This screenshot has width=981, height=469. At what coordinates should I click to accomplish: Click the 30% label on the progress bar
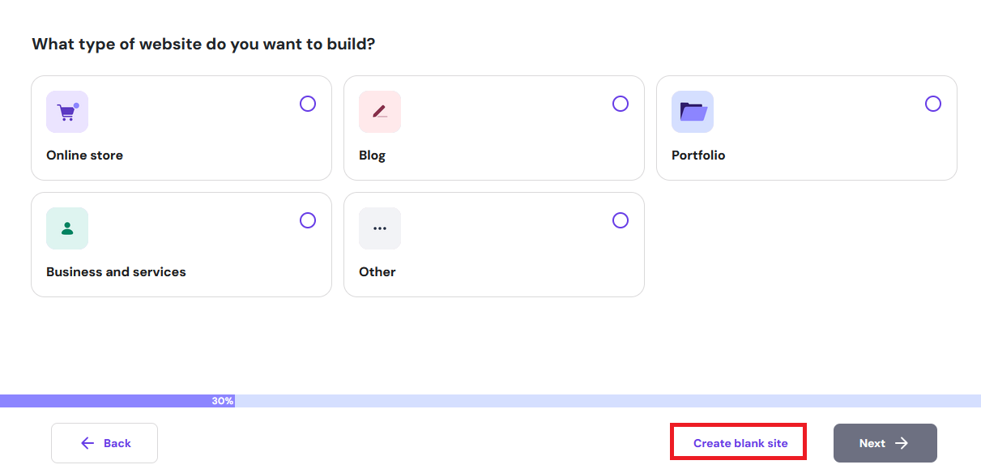[x=223, y=401]
